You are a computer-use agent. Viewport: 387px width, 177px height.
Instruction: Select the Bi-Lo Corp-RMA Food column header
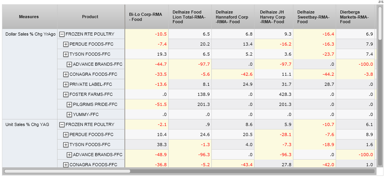point(146,17)
